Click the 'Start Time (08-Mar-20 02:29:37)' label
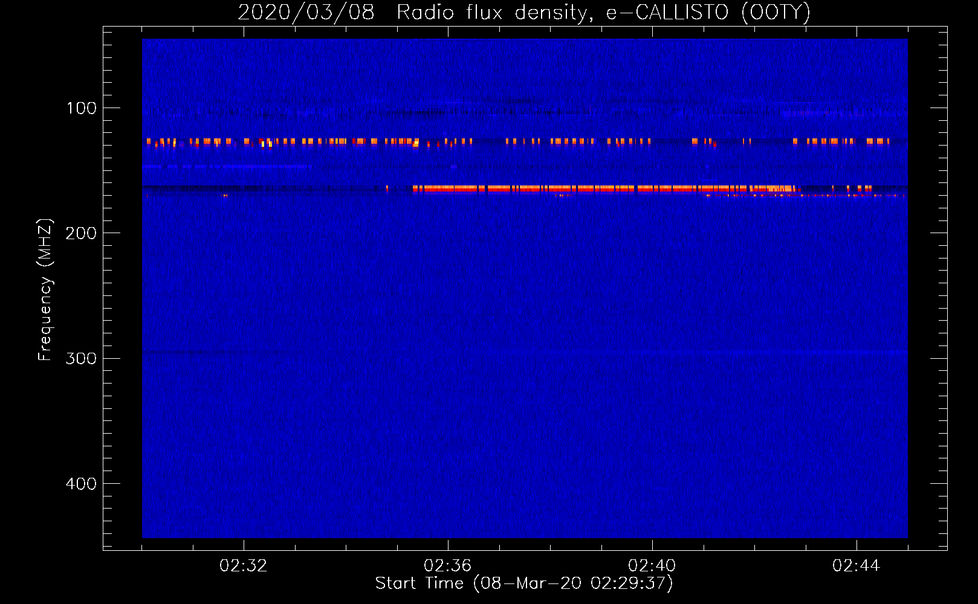 coord(524,583)
